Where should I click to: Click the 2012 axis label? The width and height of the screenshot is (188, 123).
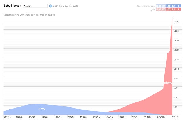(x=175, y=117)
